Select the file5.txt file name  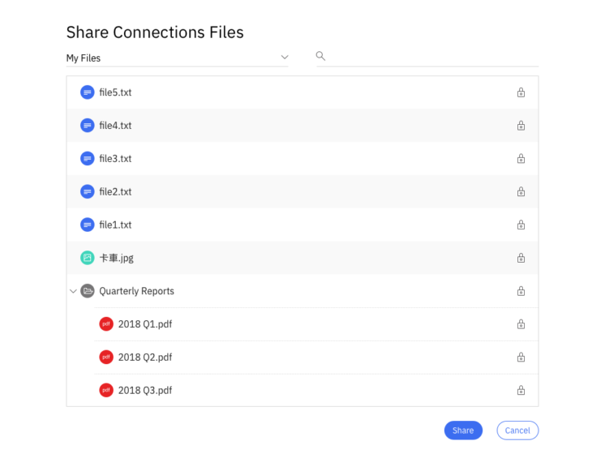115,92
